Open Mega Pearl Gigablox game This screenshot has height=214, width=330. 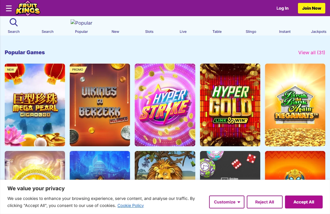[x=35, y=105]
